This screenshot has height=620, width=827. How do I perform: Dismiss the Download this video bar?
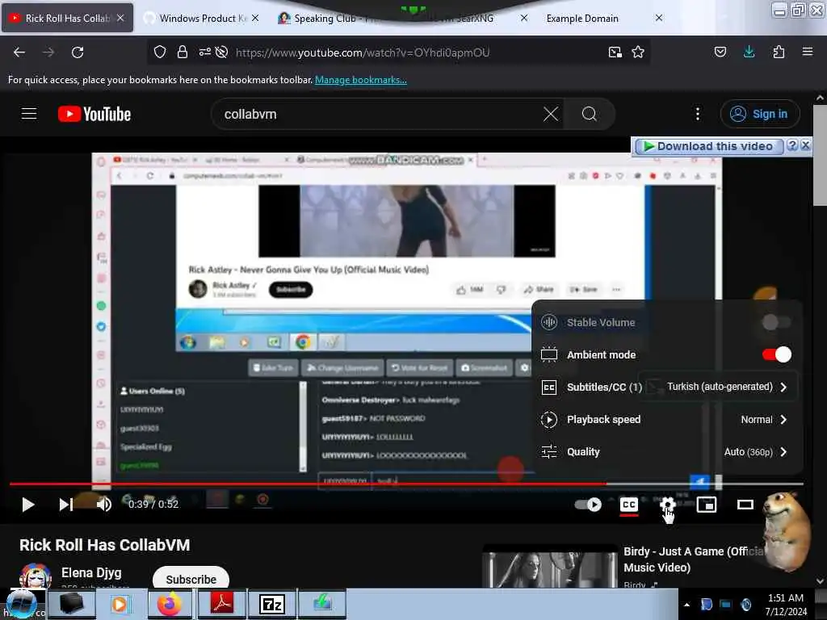point(805,145)
